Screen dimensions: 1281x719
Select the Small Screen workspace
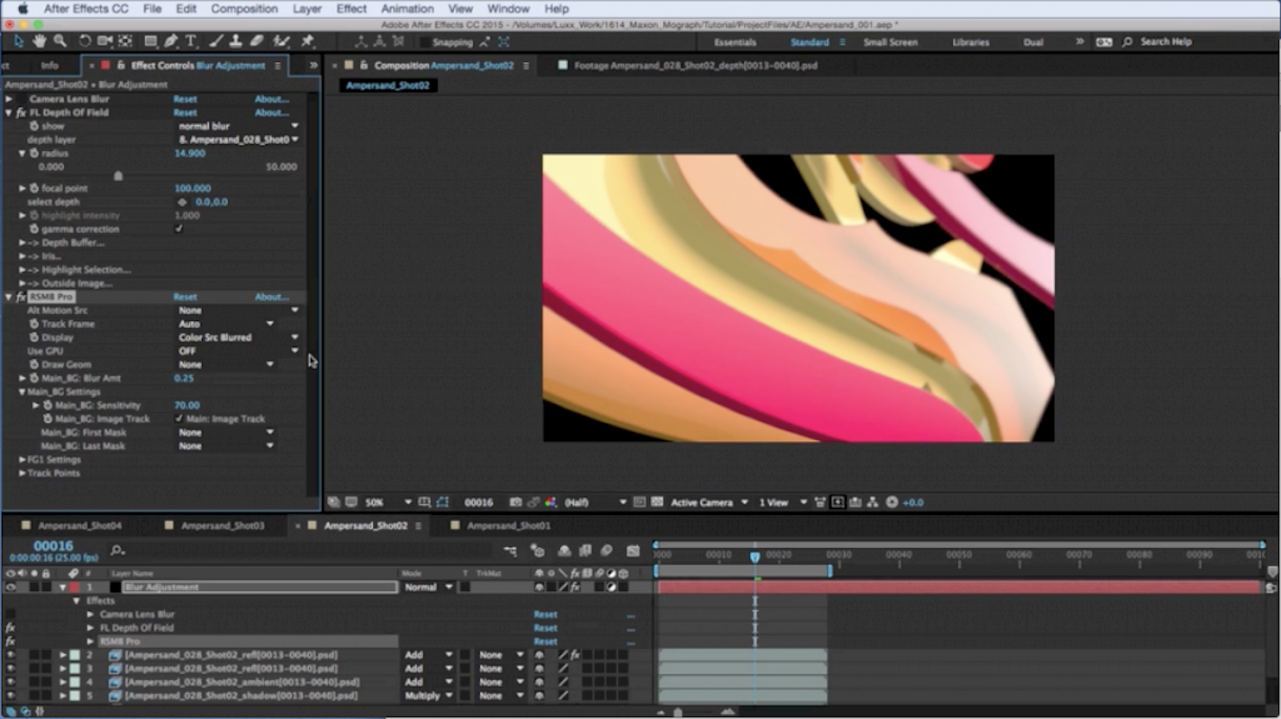(x=890, y=42)
